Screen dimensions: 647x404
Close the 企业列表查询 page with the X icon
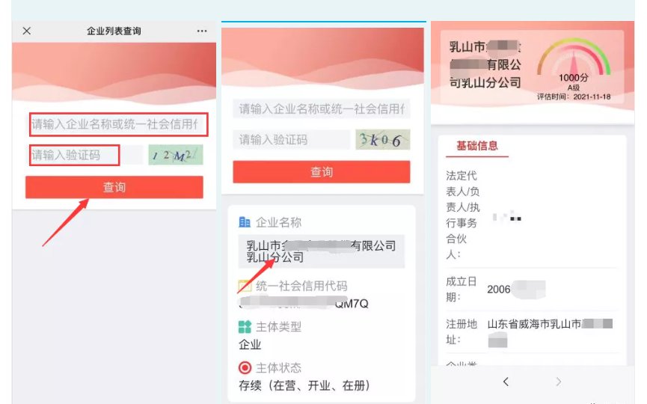27,31
